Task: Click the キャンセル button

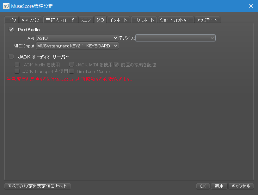Action: coord(241,186)
